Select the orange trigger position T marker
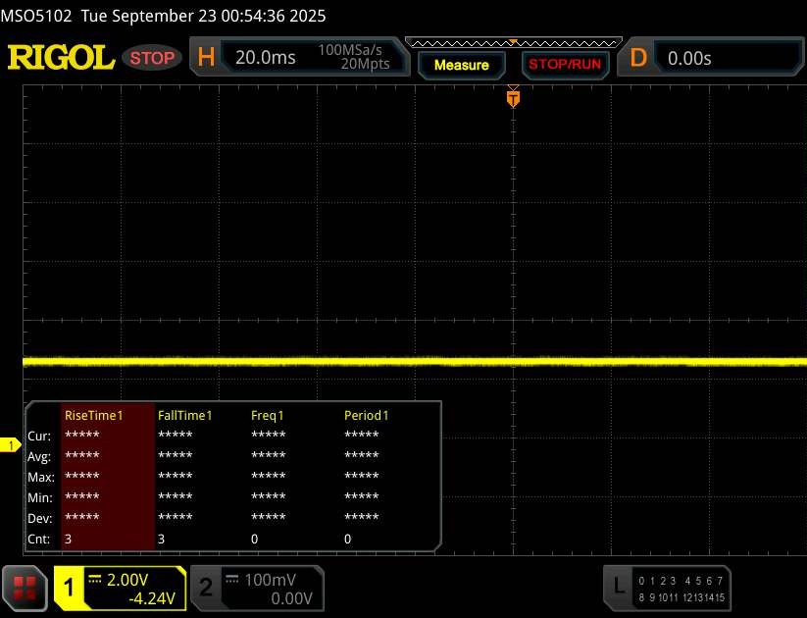Image resolution: width=807 pixels, height=618 pixels. pos(512,98)
